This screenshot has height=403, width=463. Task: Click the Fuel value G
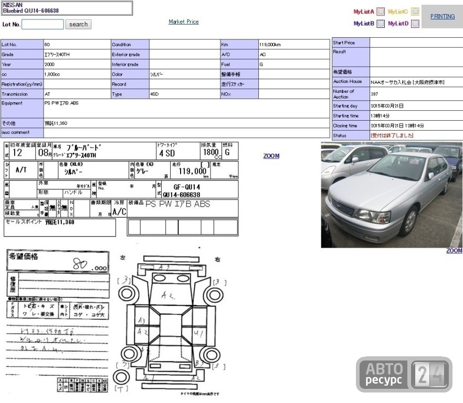click(x=261, y=65)
